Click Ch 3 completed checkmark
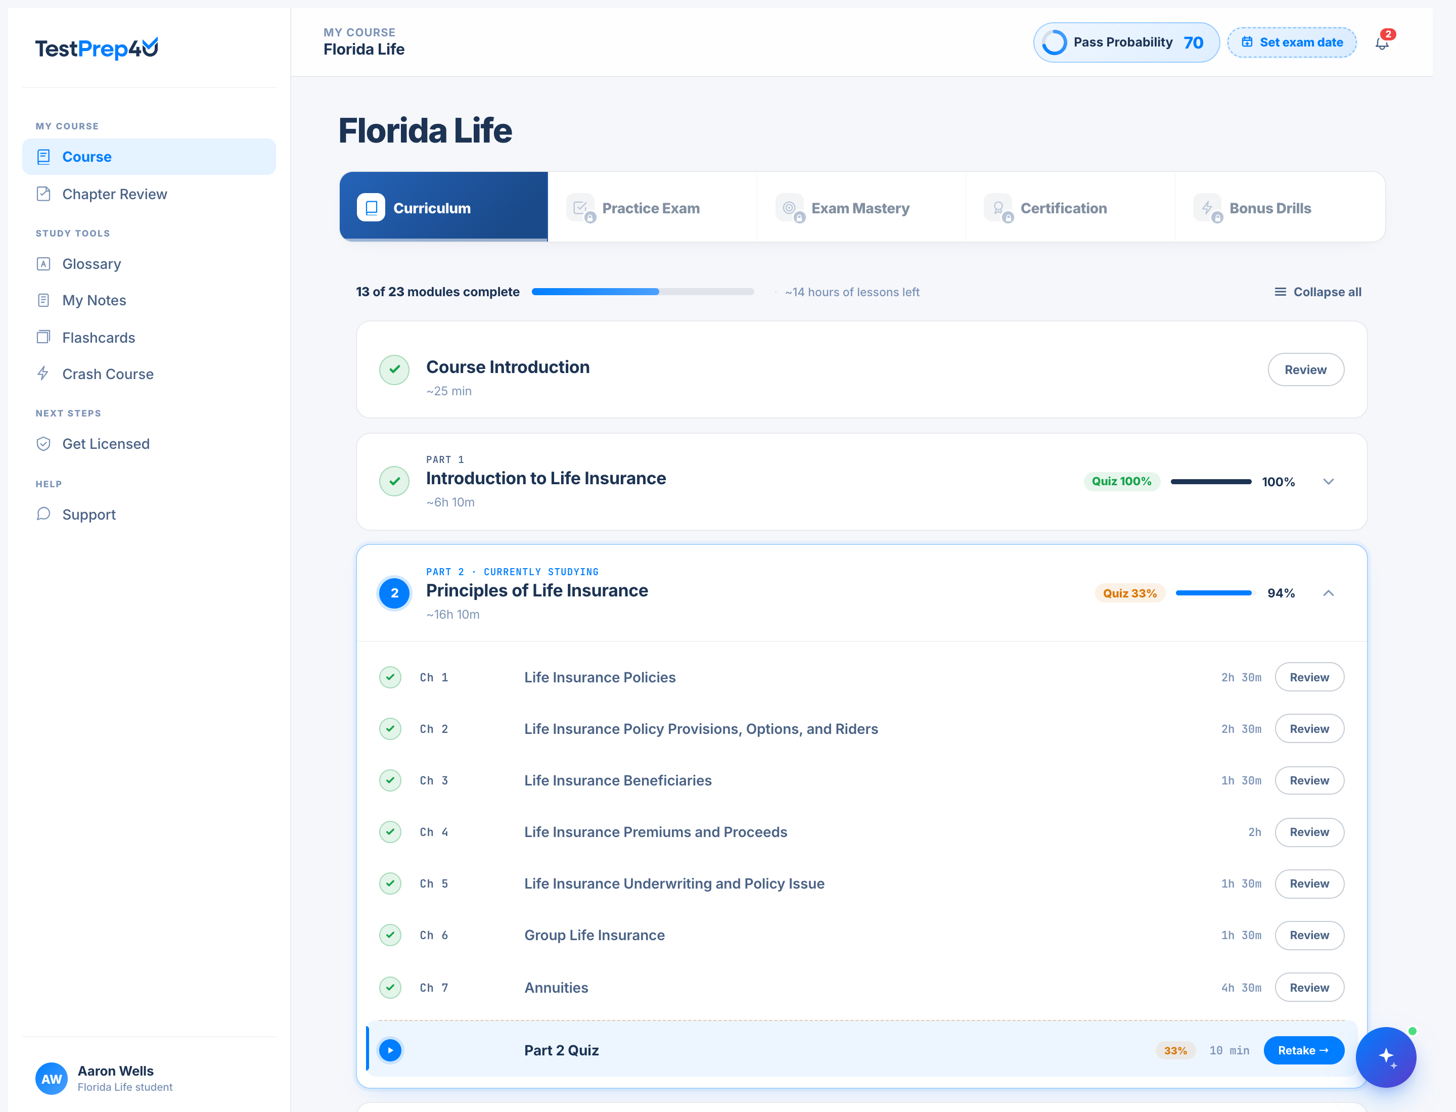 pyautogui.click(x=390, y=780)
